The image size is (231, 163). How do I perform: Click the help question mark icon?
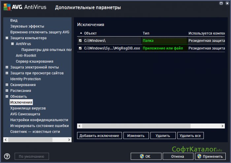(x=7, y=156)
